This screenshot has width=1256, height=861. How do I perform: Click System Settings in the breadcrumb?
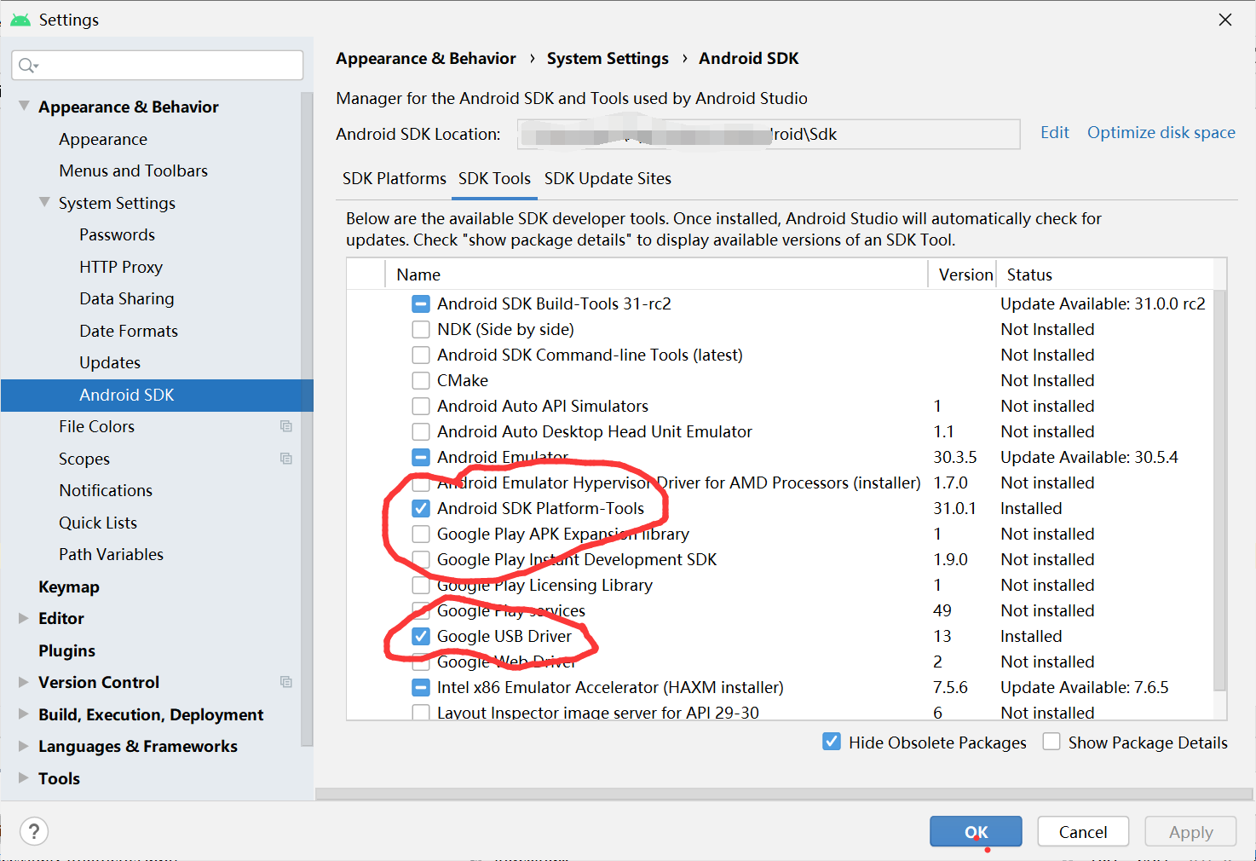pyautogui.click(x=608, y=58)
